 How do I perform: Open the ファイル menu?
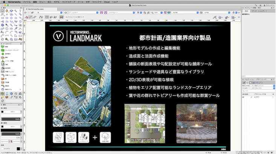point(27,2)
